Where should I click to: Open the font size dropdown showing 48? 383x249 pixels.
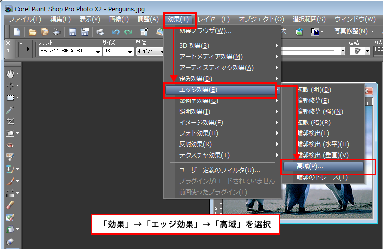tap(130, 52)
